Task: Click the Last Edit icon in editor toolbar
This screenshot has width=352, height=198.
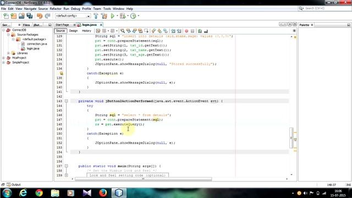Action: pos(98,31)
